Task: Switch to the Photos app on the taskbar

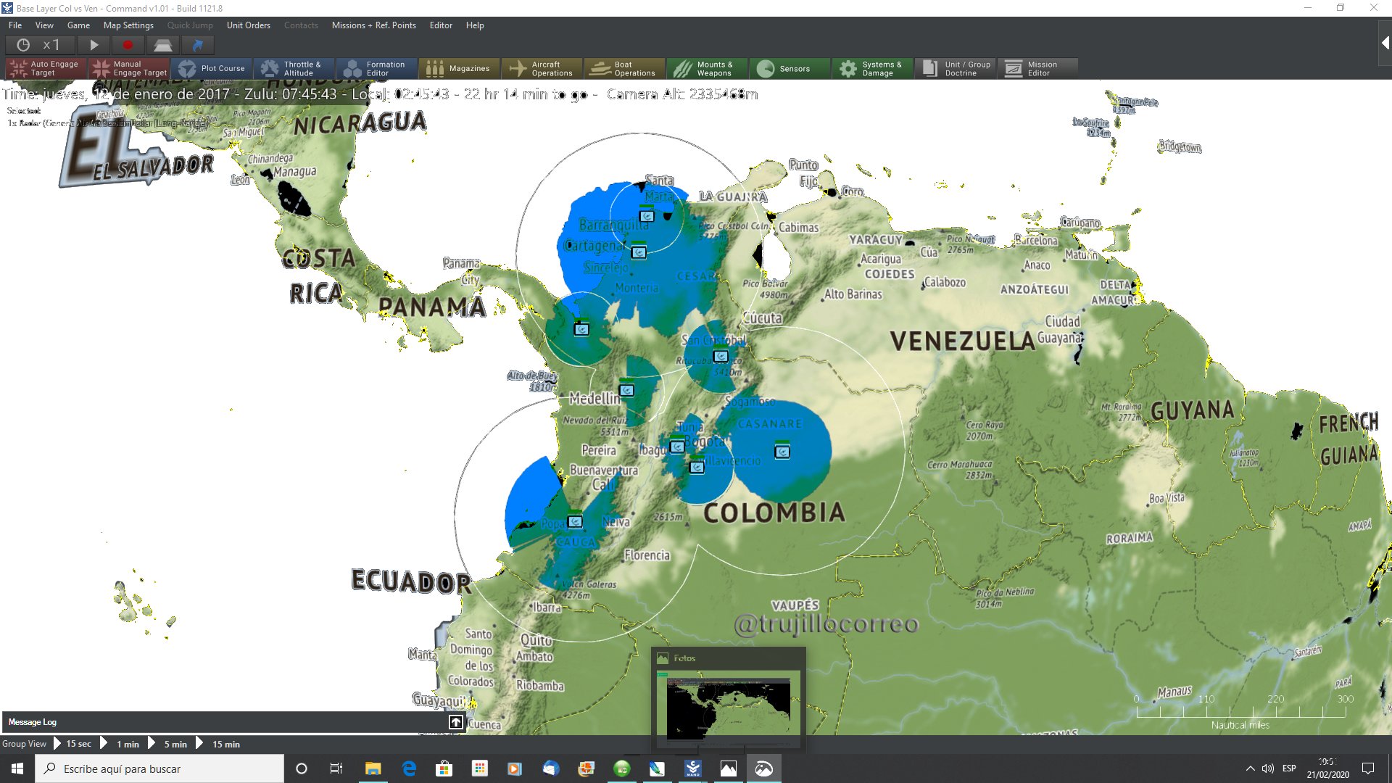Action: 729,768
